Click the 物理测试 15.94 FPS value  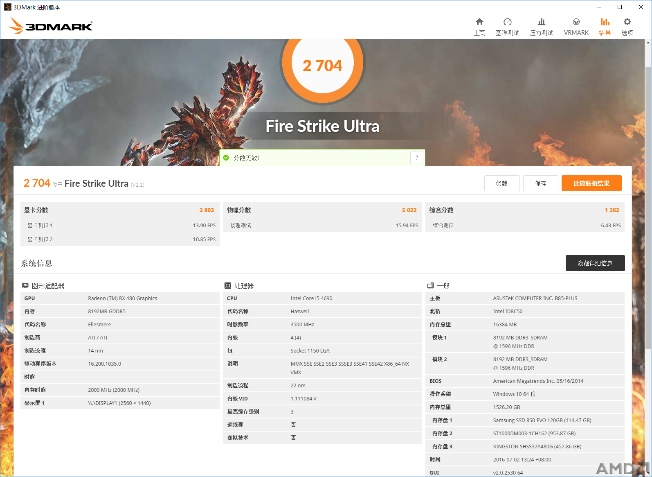[407, 225]
